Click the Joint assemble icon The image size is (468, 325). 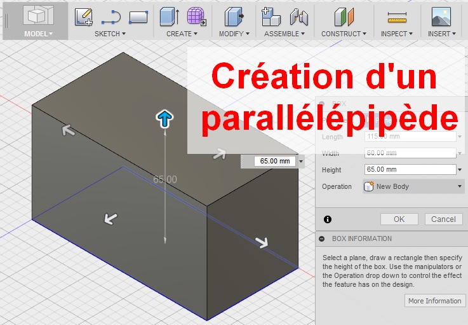coord(298,17)
